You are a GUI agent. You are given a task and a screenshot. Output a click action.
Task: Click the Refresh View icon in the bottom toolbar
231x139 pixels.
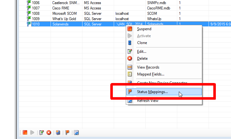coord(76,133)
